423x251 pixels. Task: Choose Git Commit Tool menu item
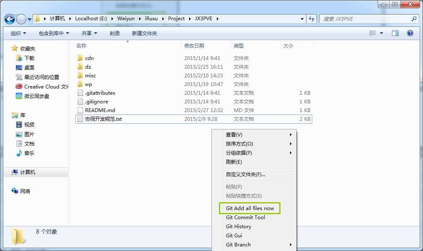(x=259, y=218)
